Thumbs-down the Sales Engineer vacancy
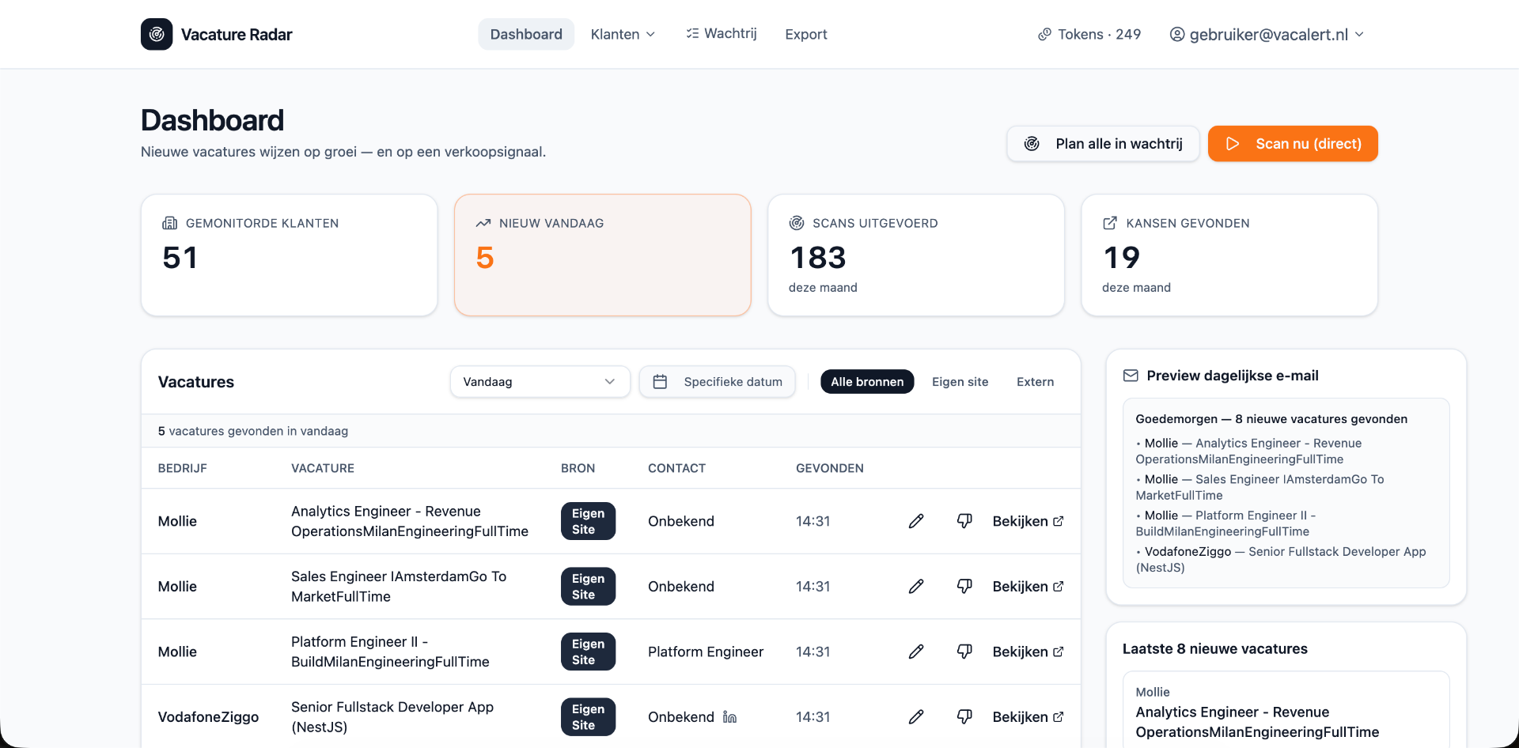This screenshot has width=1519, height=748. pyautogui.click(x=964, y=587)
